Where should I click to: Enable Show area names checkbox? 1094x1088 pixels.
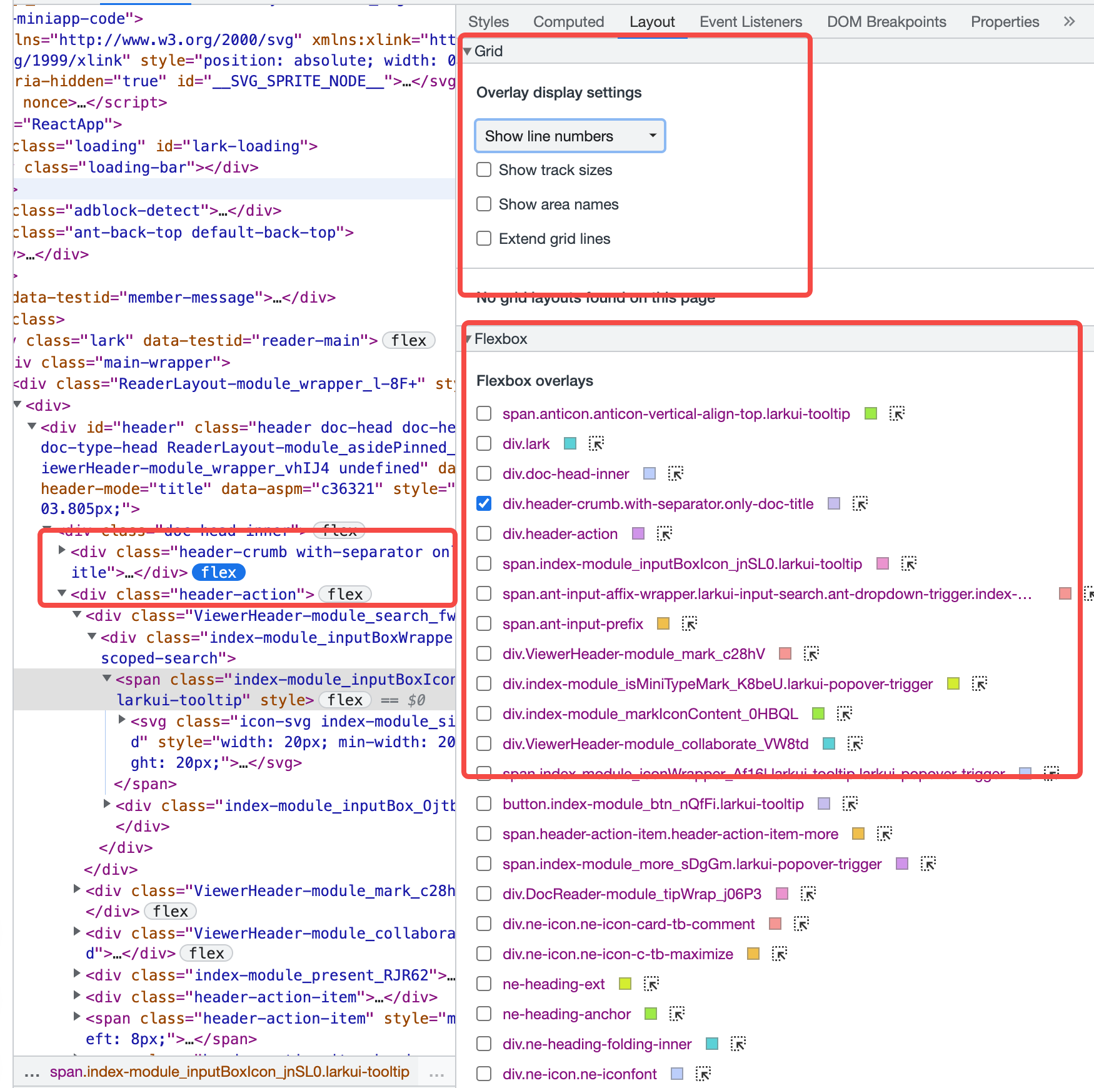click(484, 204)
